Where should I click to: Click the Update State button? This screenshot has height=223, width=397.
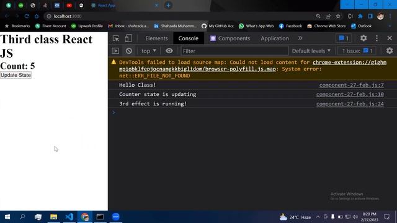point(16,75)
